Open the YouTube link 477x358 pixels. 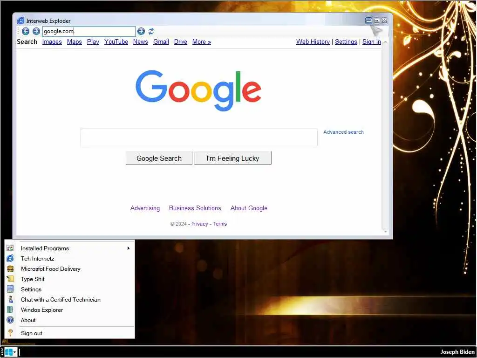coord(116,41)
